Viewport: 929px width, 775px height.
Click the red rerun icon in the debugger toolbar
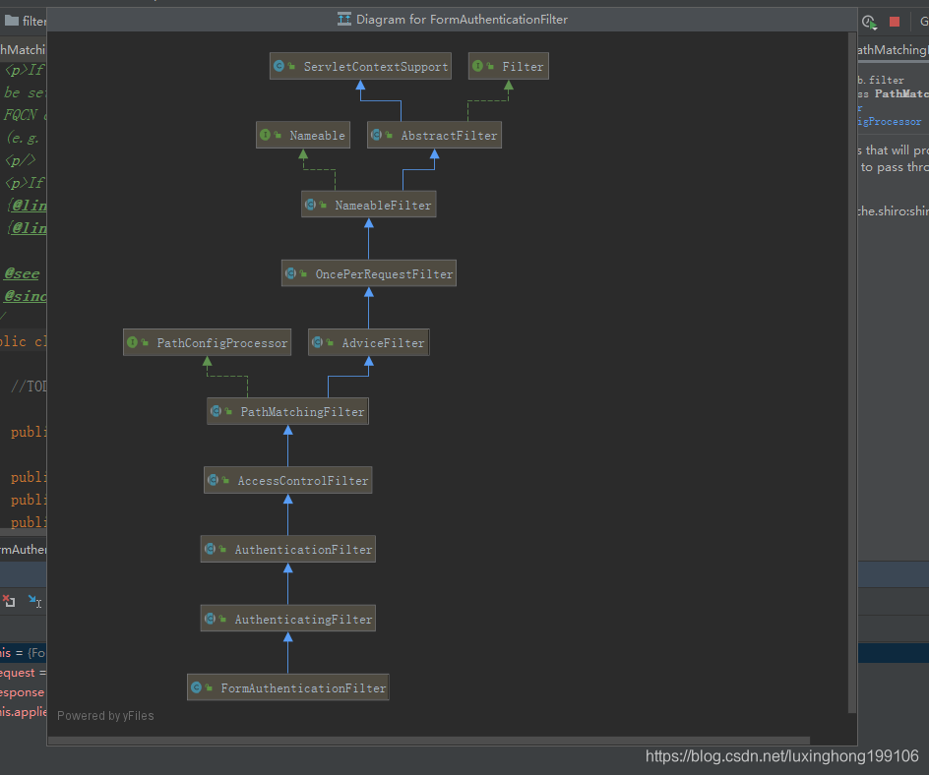10,601
